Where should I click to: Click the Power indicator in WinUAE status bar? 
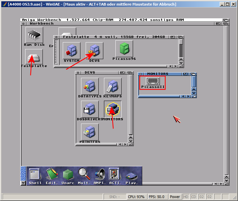point(175,197)
